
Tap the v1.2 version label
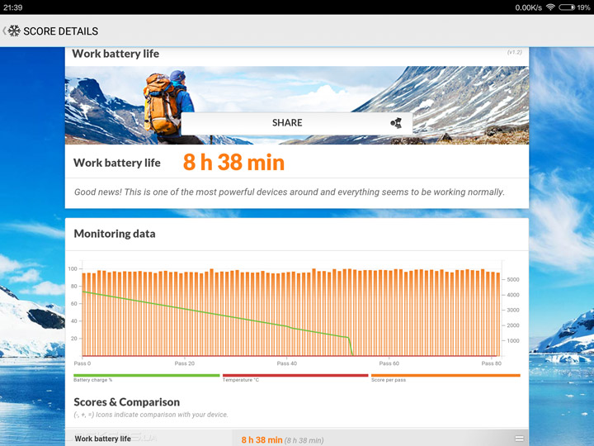coord(515,52)
